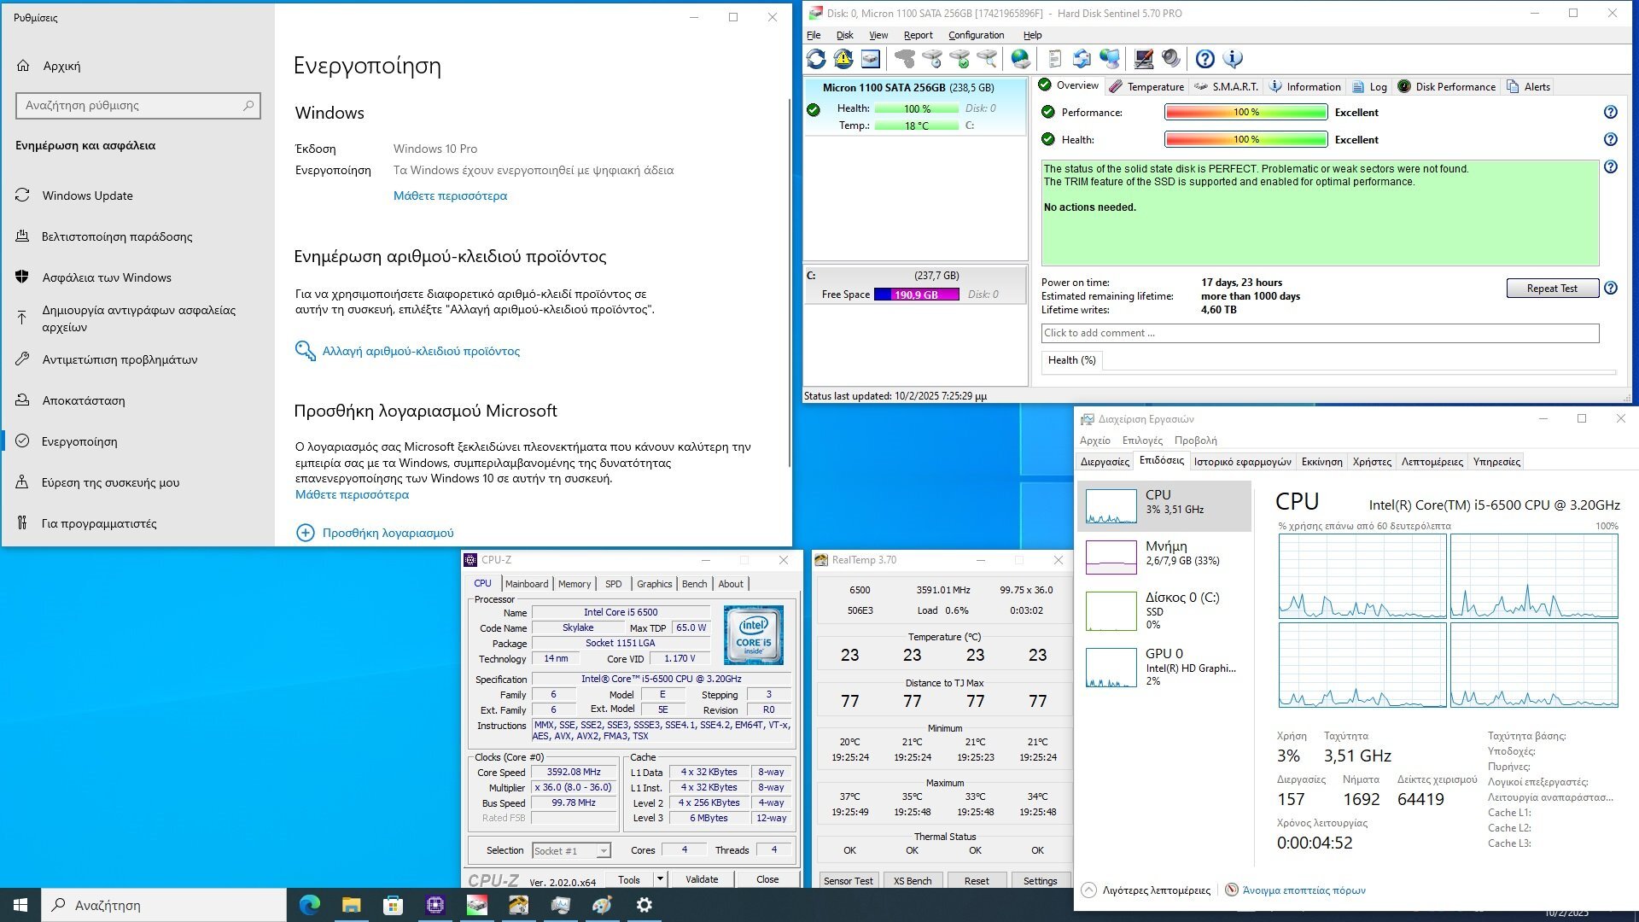Screen dimensions: 1639x922
Task: Switch to RealTemp taskbar icon
Action: click(x=519, y=905)
